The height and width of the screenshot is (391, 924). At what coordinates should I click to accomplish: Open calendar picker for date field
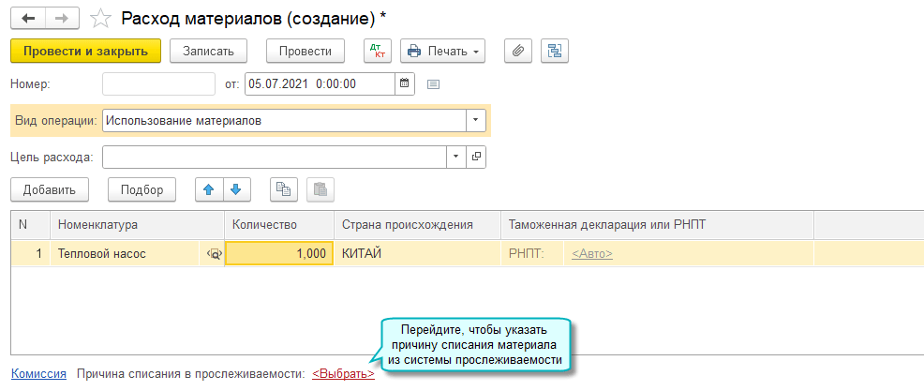pos(405,83)
